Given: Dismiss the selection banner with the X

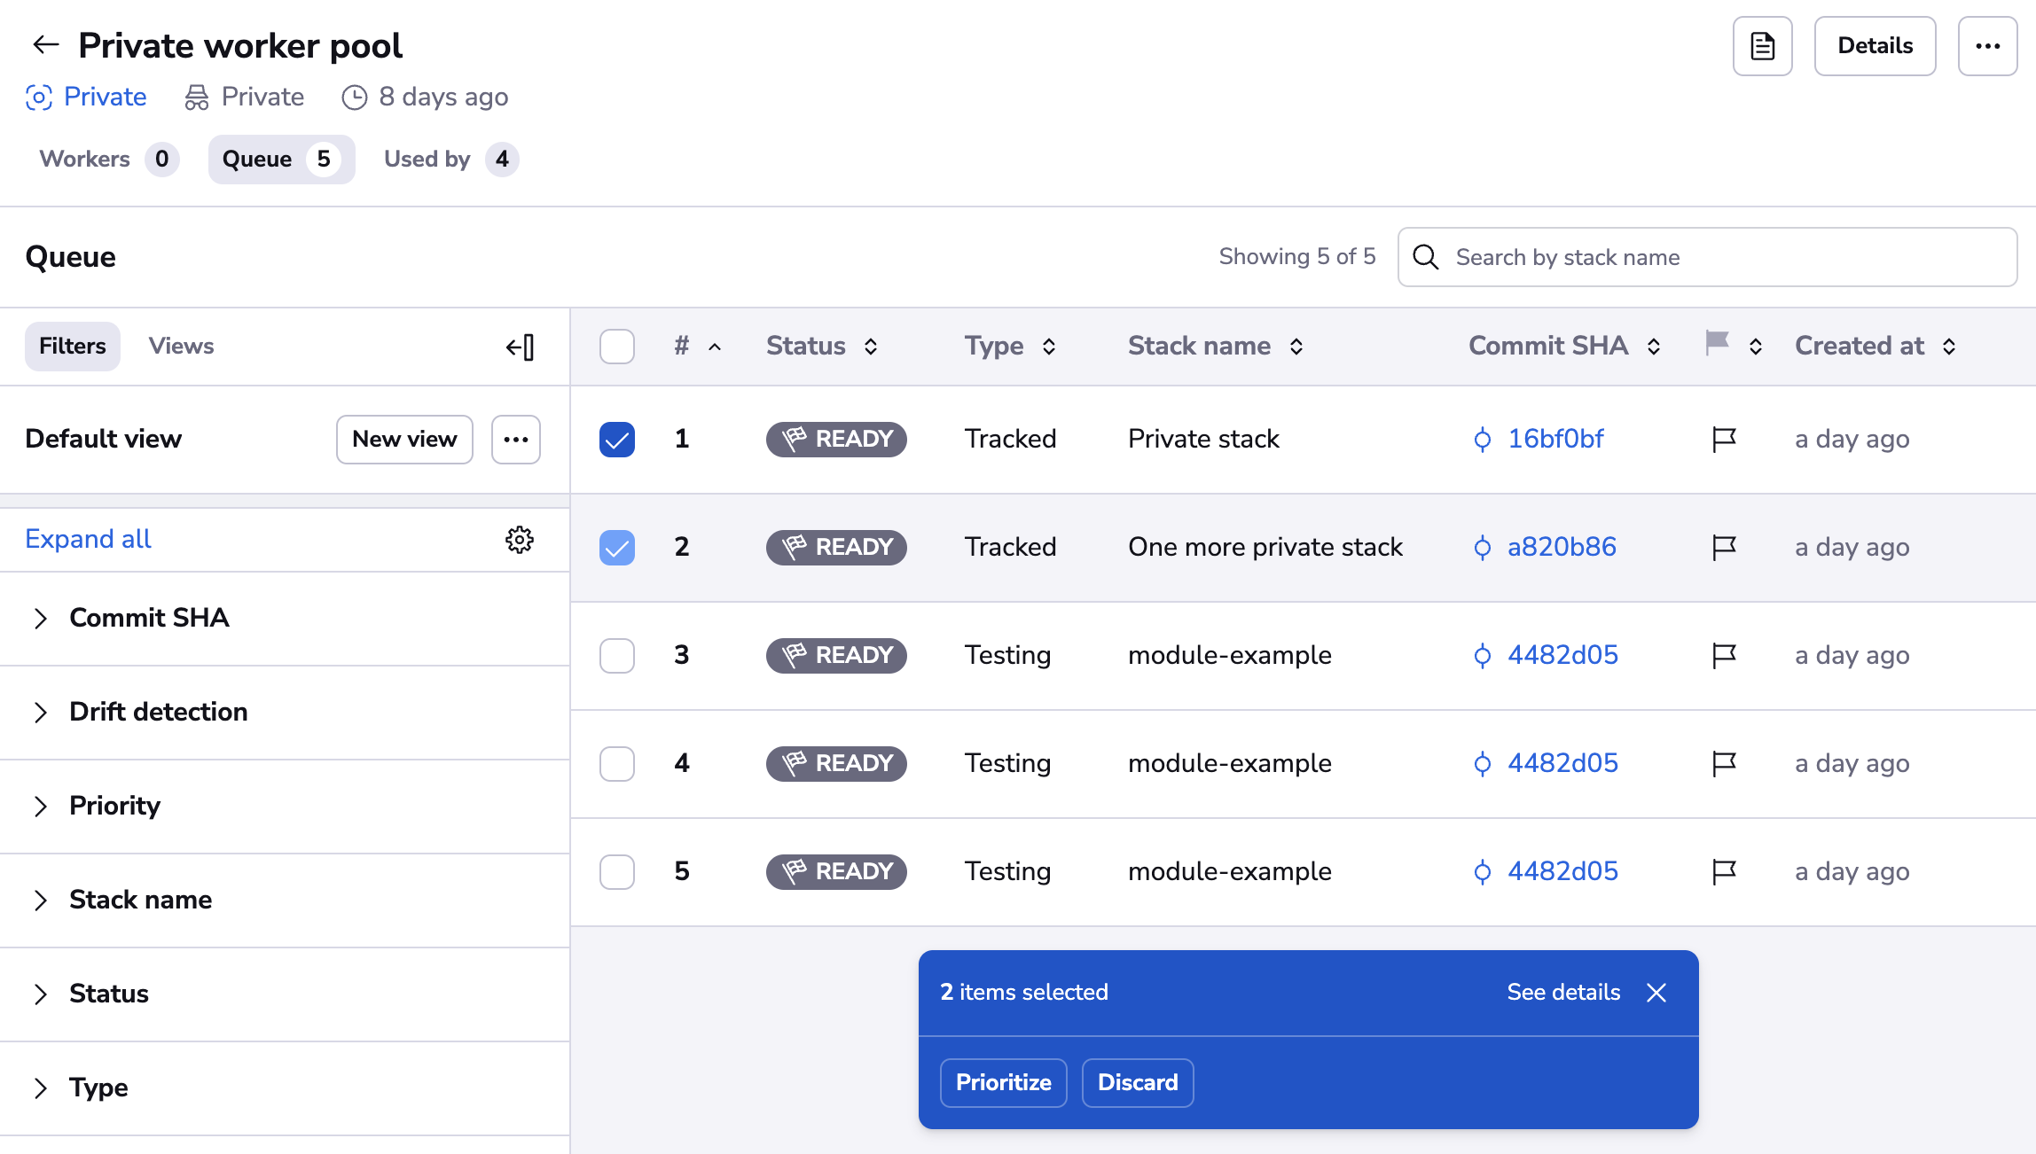Looking at the screenshot, I should point(1656,992).
